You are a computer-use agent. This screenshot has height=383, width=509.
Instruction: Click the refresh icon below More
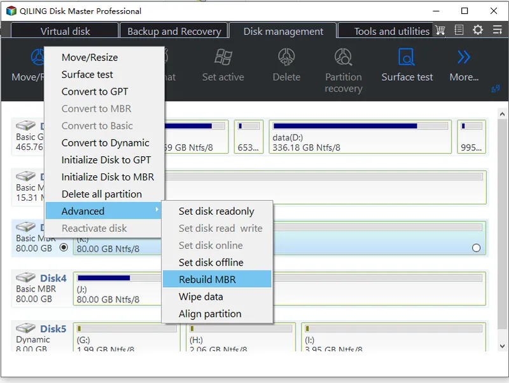(495, 90)
